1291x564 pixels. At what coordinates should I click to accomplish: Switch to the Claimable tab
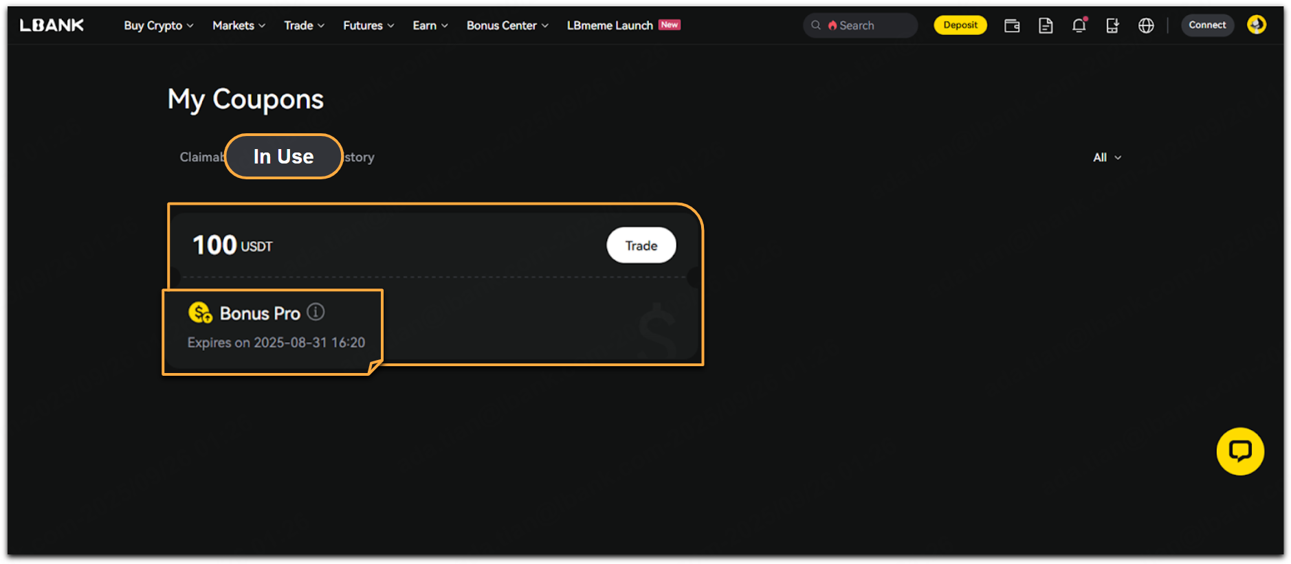click(201, 157)
